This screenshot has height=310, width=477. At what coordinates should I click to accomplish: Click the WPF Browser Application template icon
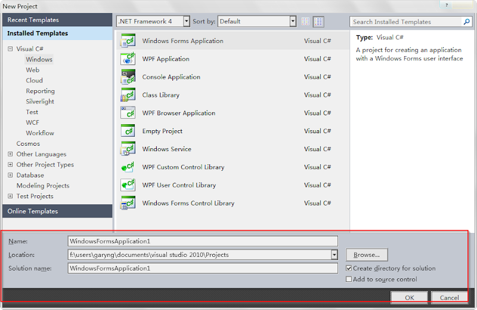[x=128, y=113]
